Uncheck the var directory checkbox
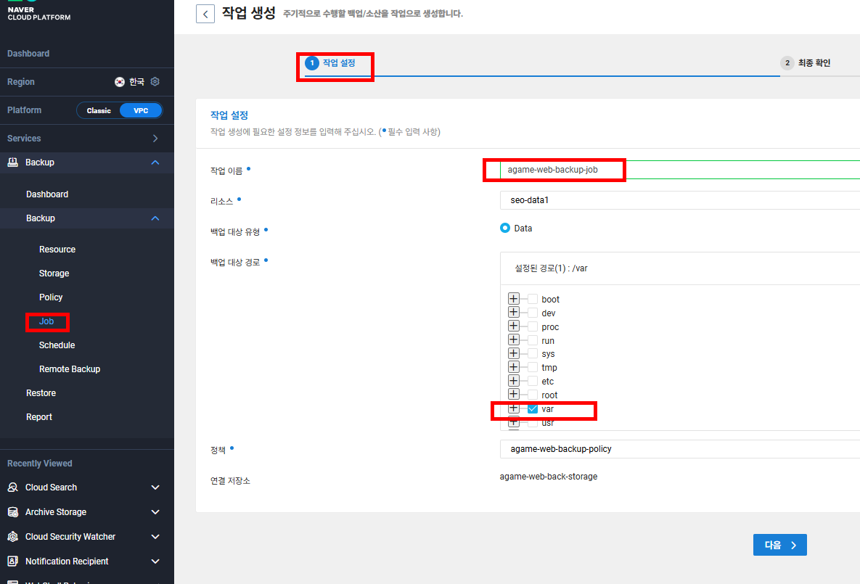 (532, 408)
